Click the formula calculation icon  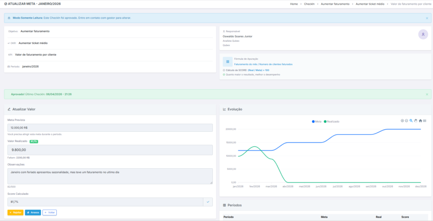tap(227, 61)
